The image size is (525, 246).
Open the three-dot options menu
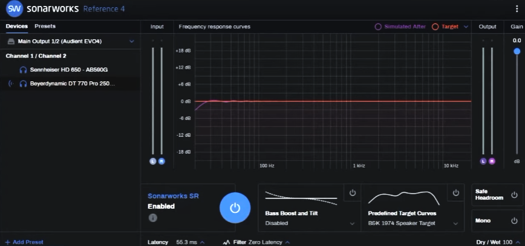coord(517,8)
